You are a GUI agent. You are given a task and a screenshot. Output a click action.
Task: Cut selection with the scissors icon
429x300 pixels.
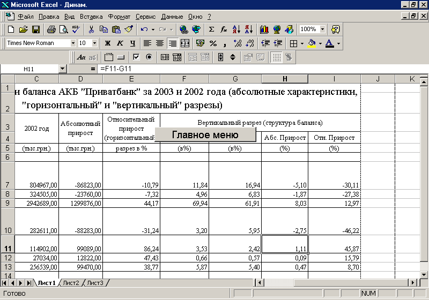click(91, 29)
